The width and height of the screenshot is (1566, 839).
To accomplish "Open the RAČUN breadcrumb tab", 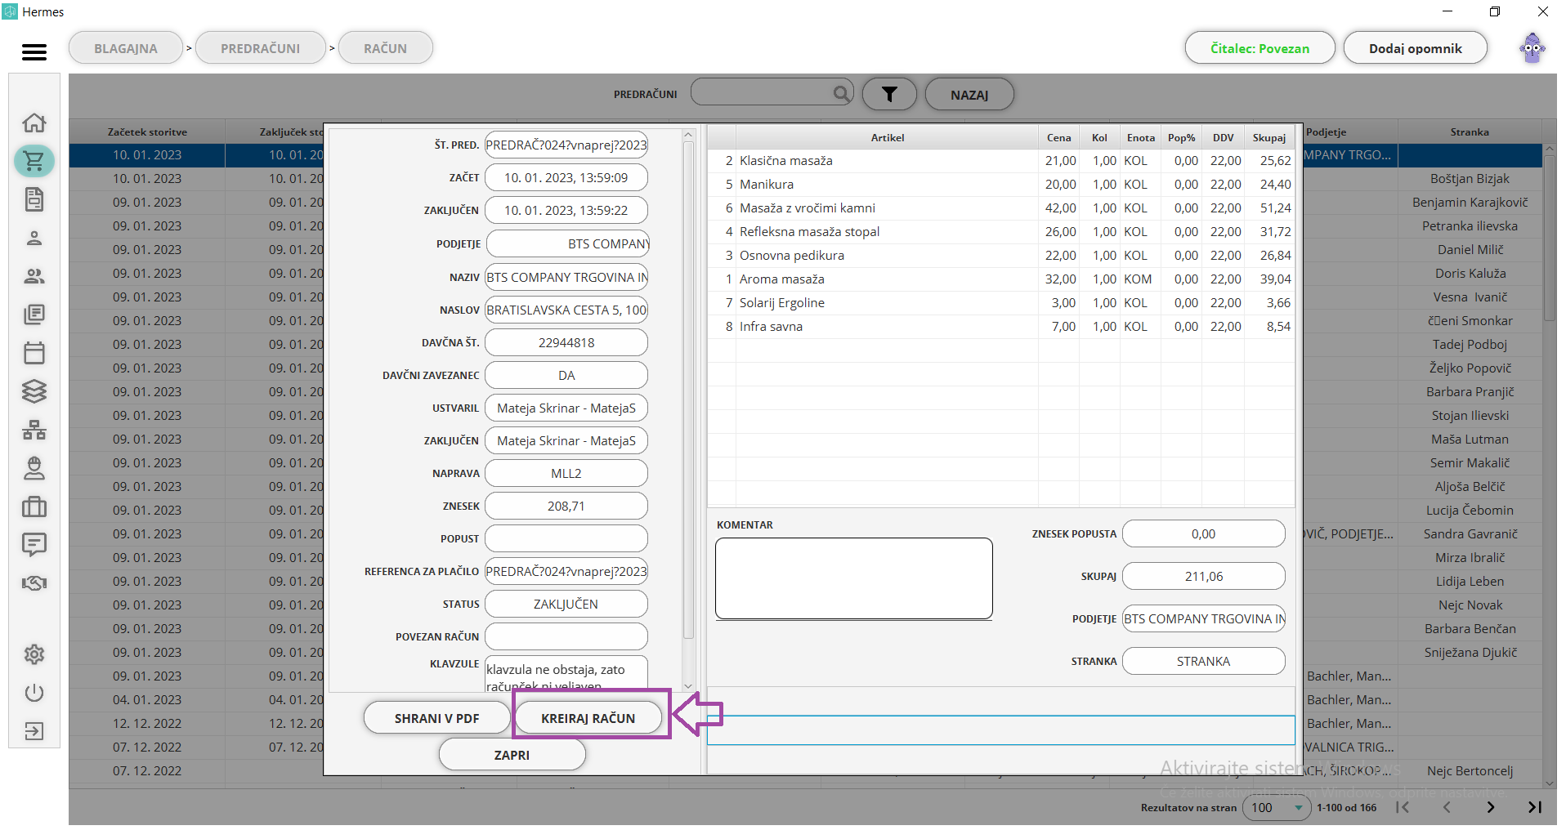I will [x=386, y=48].
